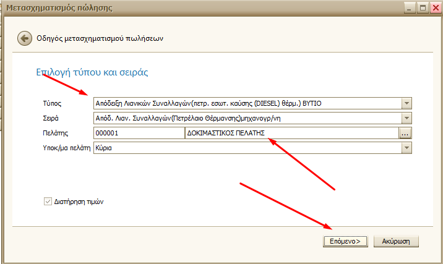Expand the Σειρά dropdown arrow

coord(406,118)
